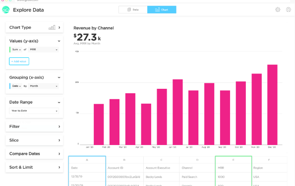Screen dimensions: 295x186
Task: Open the settings gear icon
Action: tap(278, 9)
